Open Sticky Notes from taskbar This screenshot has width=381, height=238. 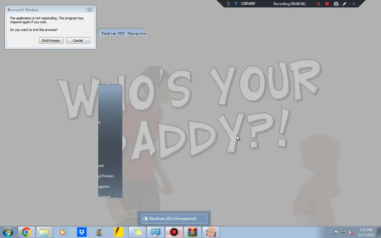click(x=137, y=232)
